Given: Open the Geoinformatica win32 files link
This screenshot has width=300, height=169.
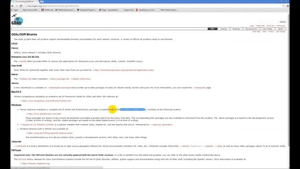Looking at the screenshot, I should point(49,133).
